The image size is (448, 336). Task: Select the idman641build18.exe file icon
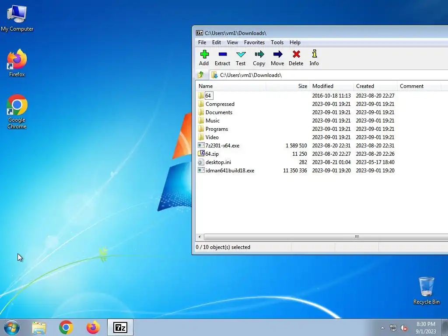point(201,170)
